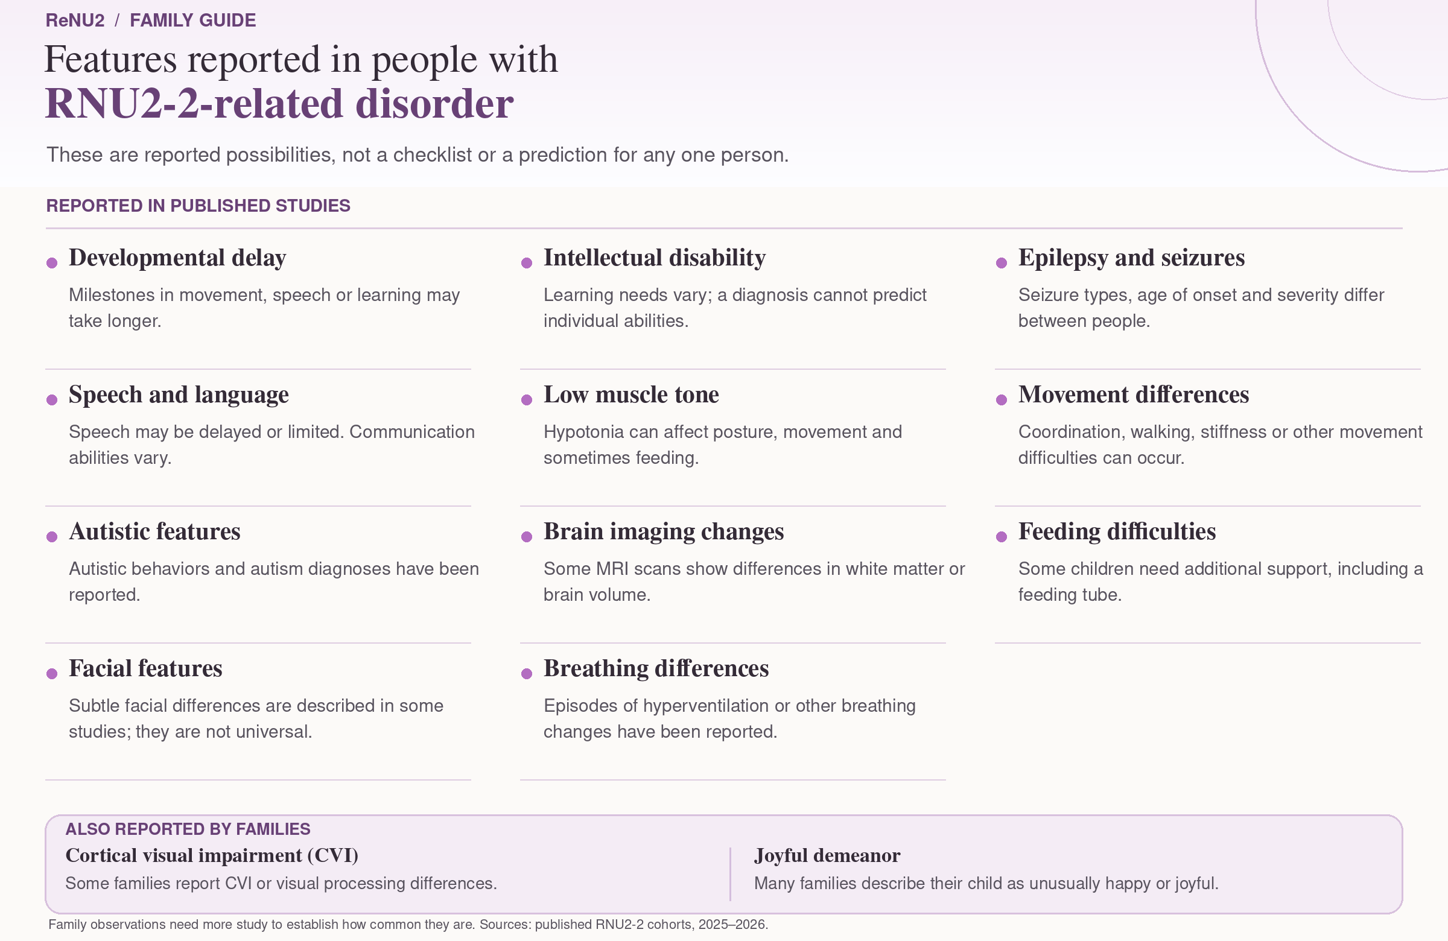The image size is (1448, 941).
Task: Click the bullet beside Speech and language
Action: tap(52, 400)
